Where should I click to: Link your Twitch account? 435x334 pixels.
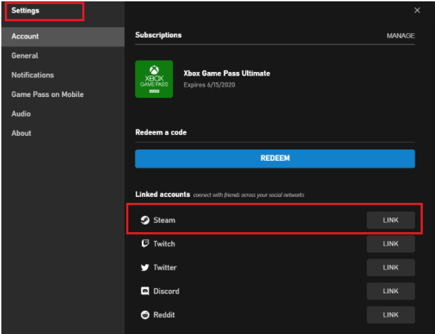(x=391, y=244)
